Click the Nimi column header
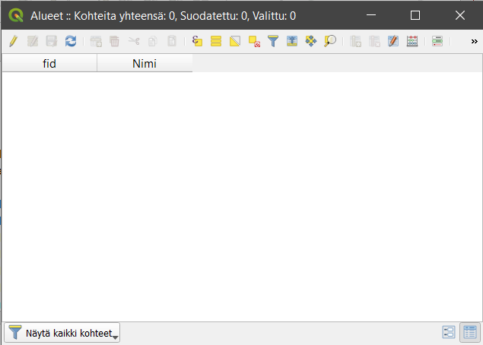 (x=145, y=64)
